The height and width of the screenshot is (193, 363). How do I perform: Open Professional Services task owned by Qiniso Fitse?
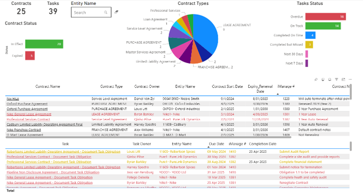(49, 157)
